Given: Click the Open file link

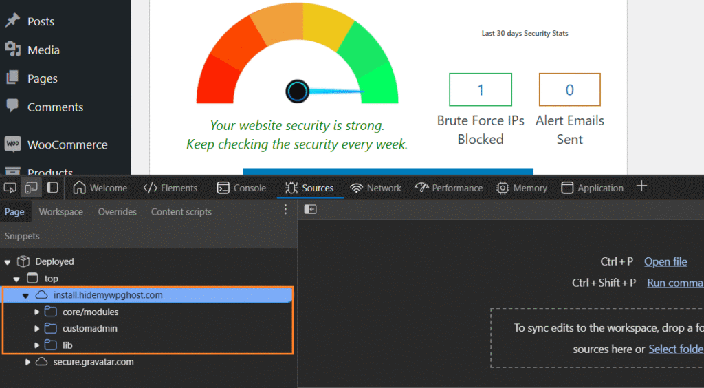Looking at the screenshot, I should 665,261.
